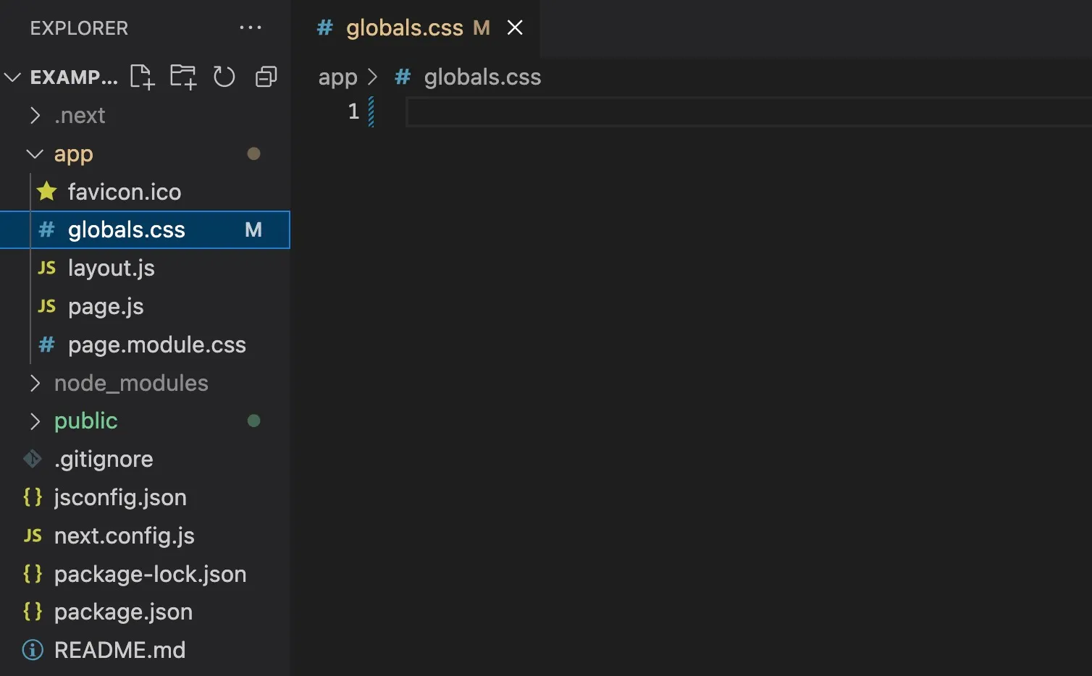1092x676 pixels.
Task: Click the New Folder icon in Explorer
Action: [x=183, y=77]
